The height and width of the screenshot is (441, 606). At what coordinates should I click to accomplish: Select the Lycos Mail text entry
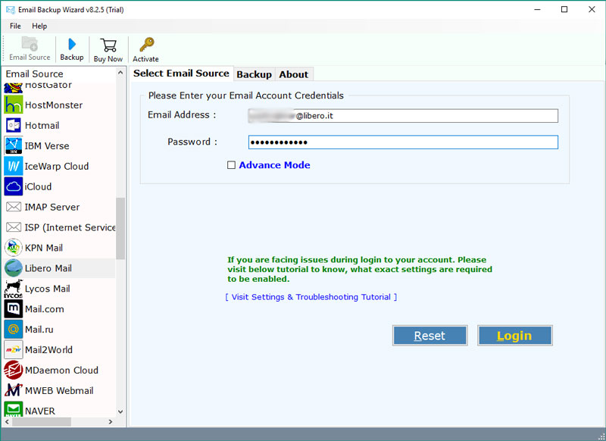(x=48, y=289)
